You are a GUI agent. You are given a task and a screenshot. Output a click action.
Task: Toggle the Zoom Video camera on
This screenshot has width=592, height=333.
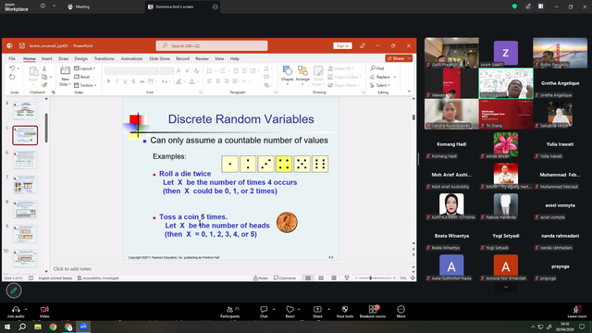pyautogui.click(x=44, y=312)
